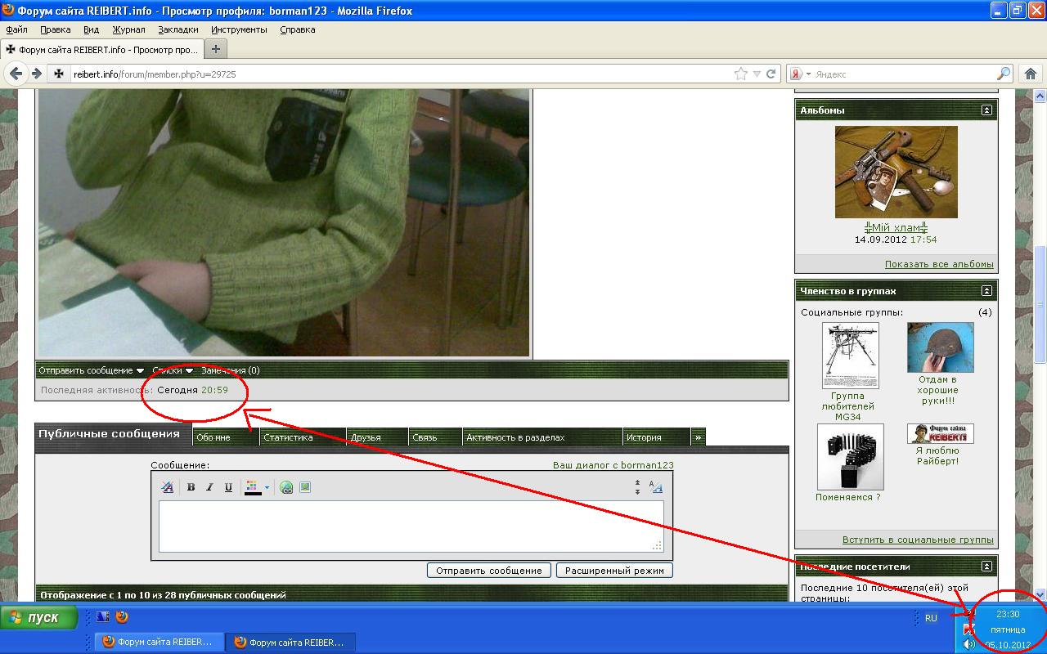Viewport: 1047px width, 654px height.
Task: Open the text color dropdown arrow
Action: coord(267,488)
